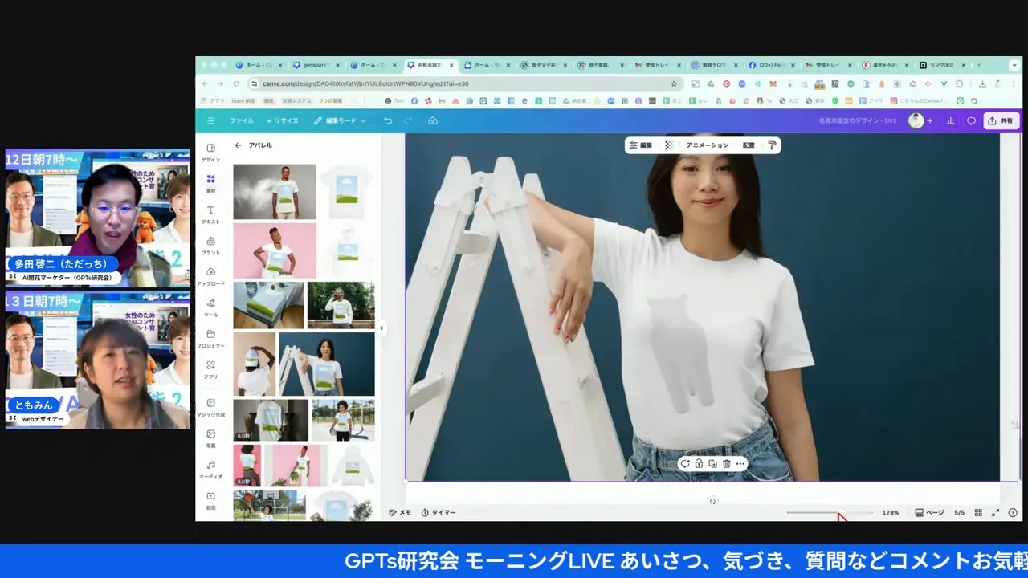The image size is (1028, 578).
Task: Click the duplicate icon in the floating toolbar
Action: [712, 463]
